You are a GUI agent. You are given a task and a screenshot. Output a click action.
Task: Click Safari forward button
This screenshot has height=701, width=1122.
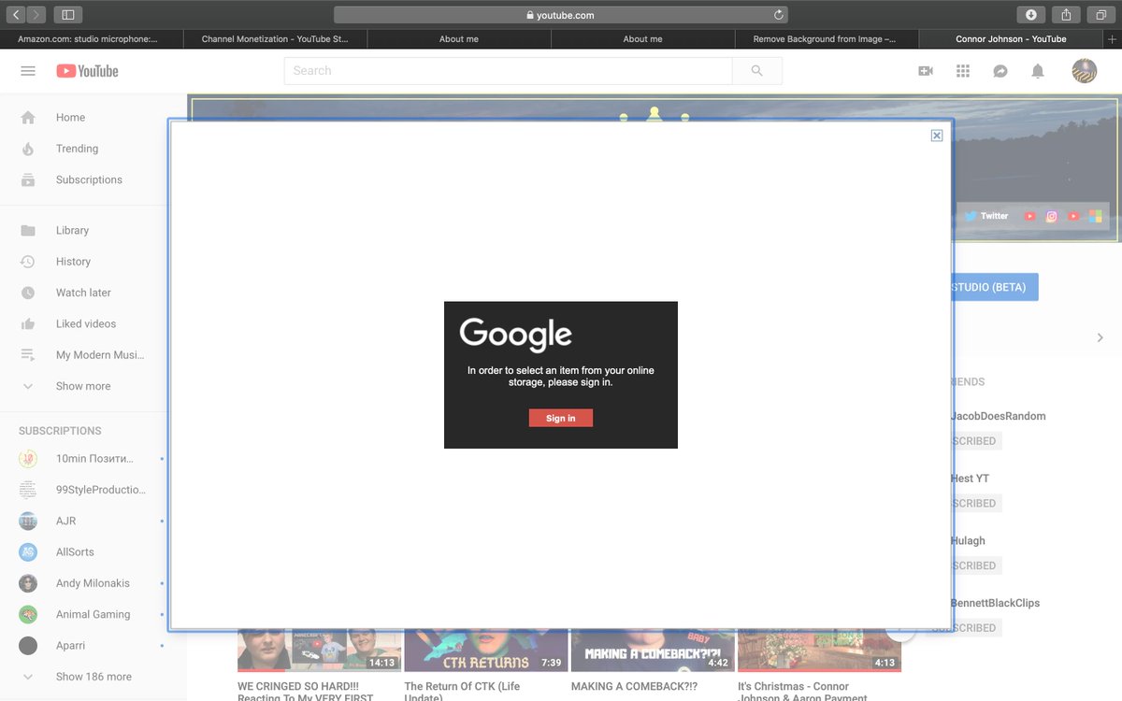36,15
